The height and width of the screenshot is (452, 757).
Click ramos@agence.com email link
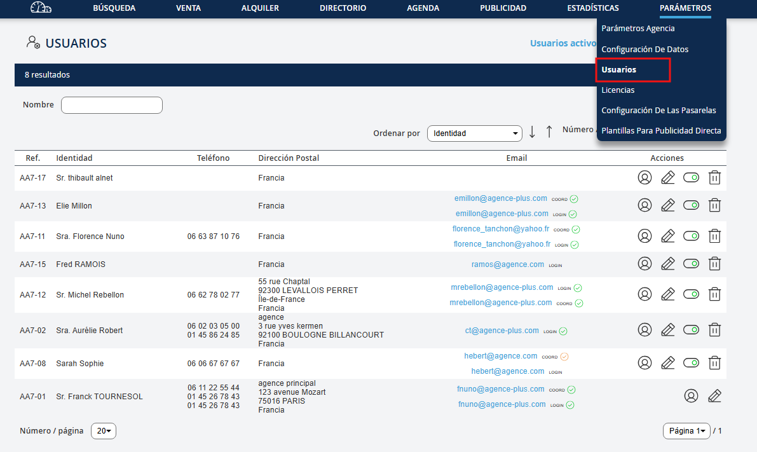[x=507, y=264]
